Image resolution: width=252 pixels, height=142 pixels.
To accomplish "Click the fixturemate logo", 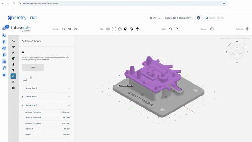I will 21,29.
